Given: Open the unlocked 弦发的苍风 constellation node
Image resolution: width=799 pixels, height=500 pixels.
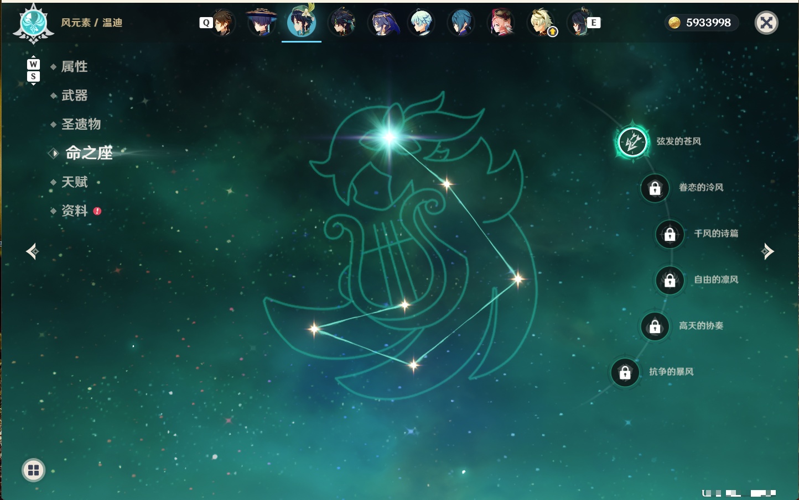Looking at the screenshot, I should click(632, 142).
